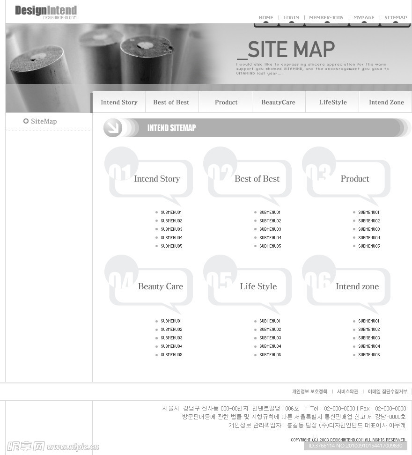The height and width of the screenshot is (455, 412).
Task: Click SUBMENU01 under Beauty Care
Action: point(171,321)
